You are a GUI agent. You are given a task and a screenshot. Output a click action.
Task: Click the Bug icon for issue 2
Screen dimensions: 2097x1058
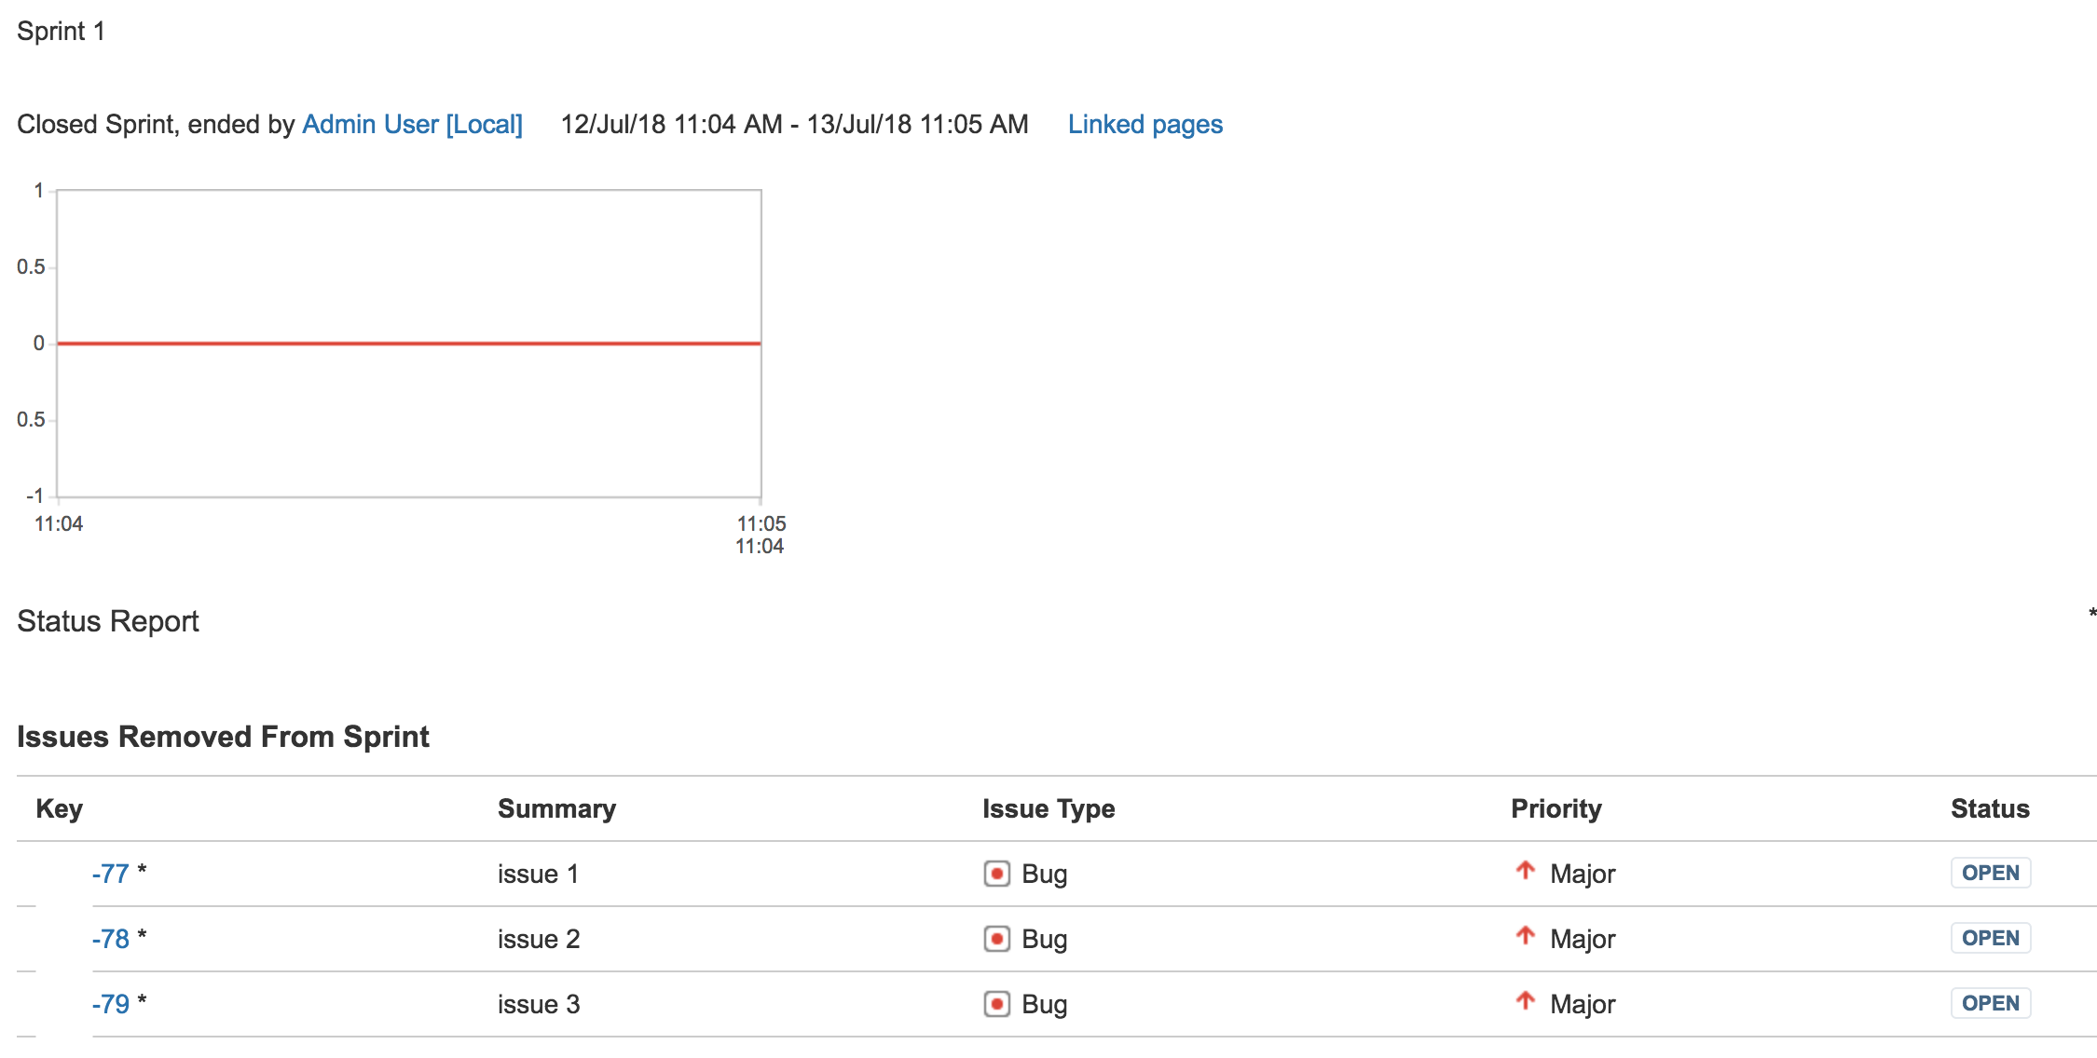point(996,939)
